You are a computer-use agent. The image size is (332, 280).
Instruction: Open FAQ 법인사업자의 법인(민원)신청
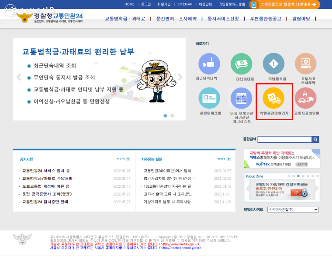pos(169,179)
